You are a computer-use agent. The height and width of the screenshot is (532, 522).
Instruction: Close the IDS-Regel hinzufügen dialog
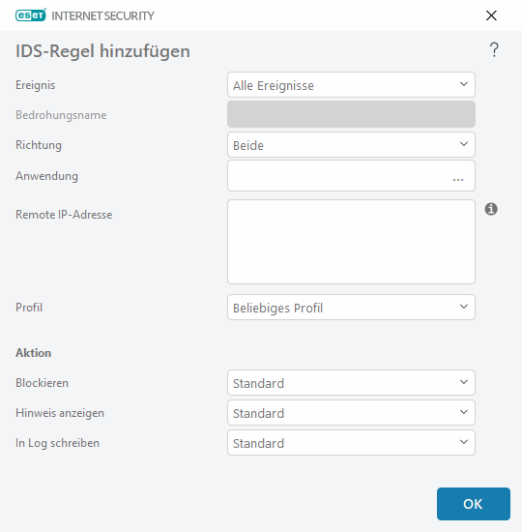click(x=491, y=15)
